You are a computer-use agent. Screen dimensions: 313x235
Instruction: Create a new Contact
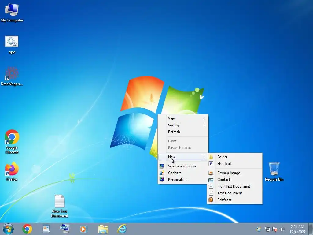[x=234, y=179]
